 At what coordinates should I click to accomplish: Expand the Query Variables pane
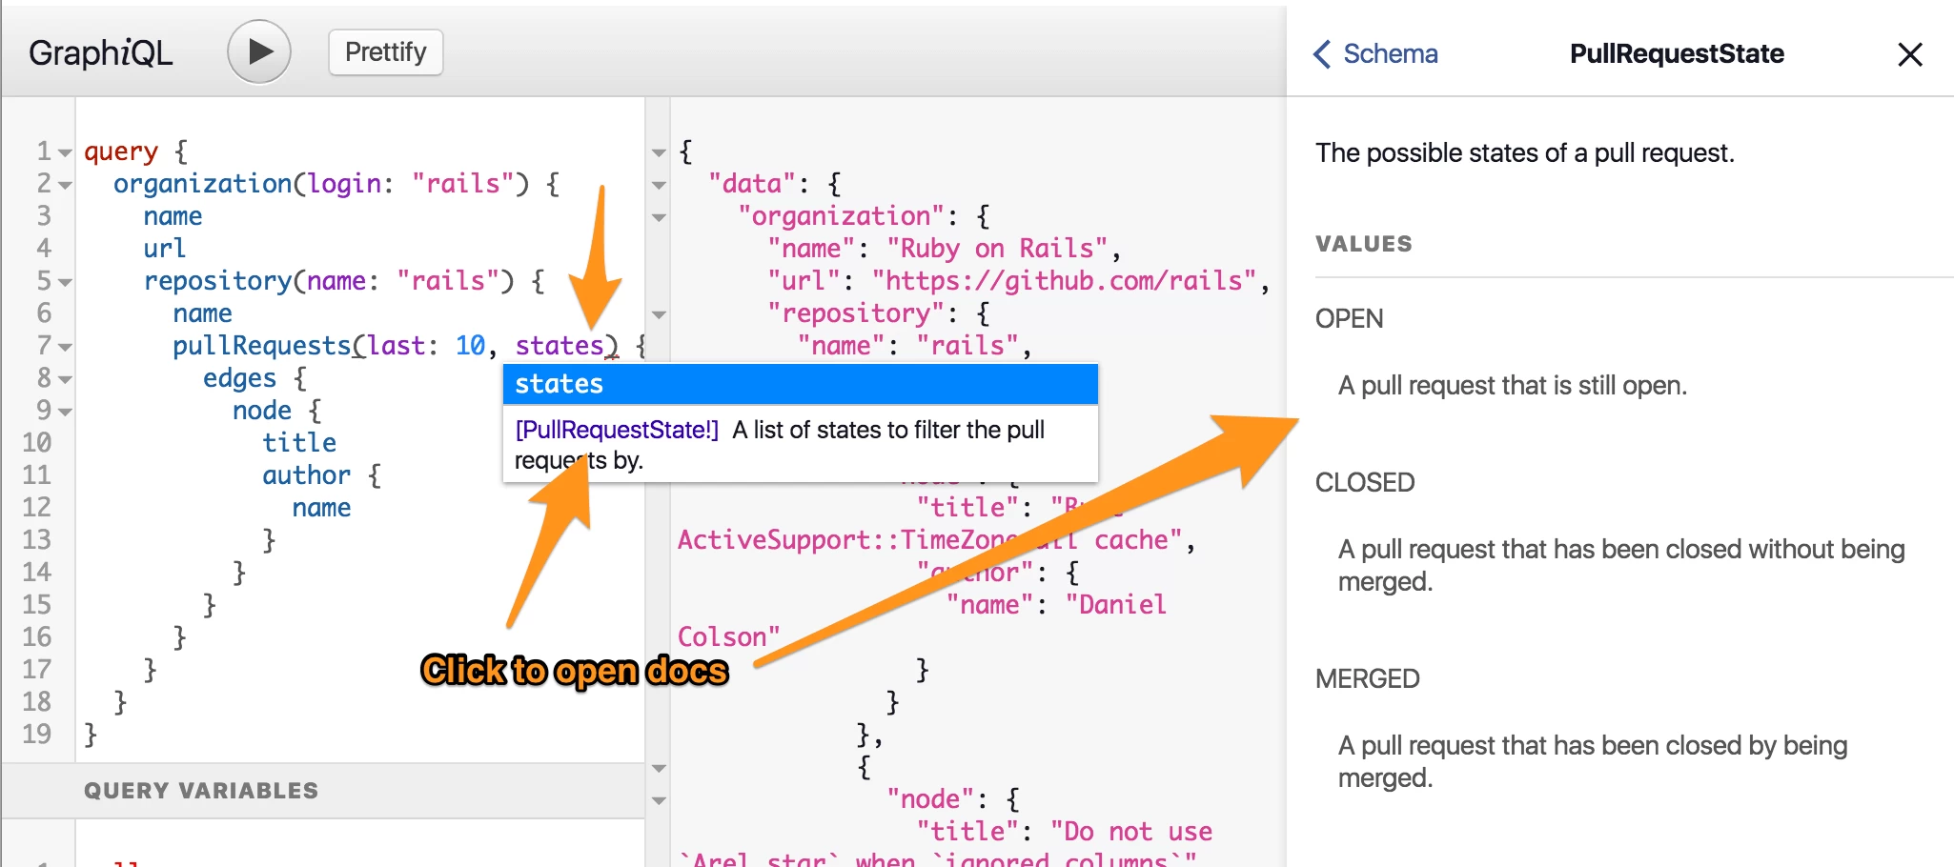[x=201, y=790]
